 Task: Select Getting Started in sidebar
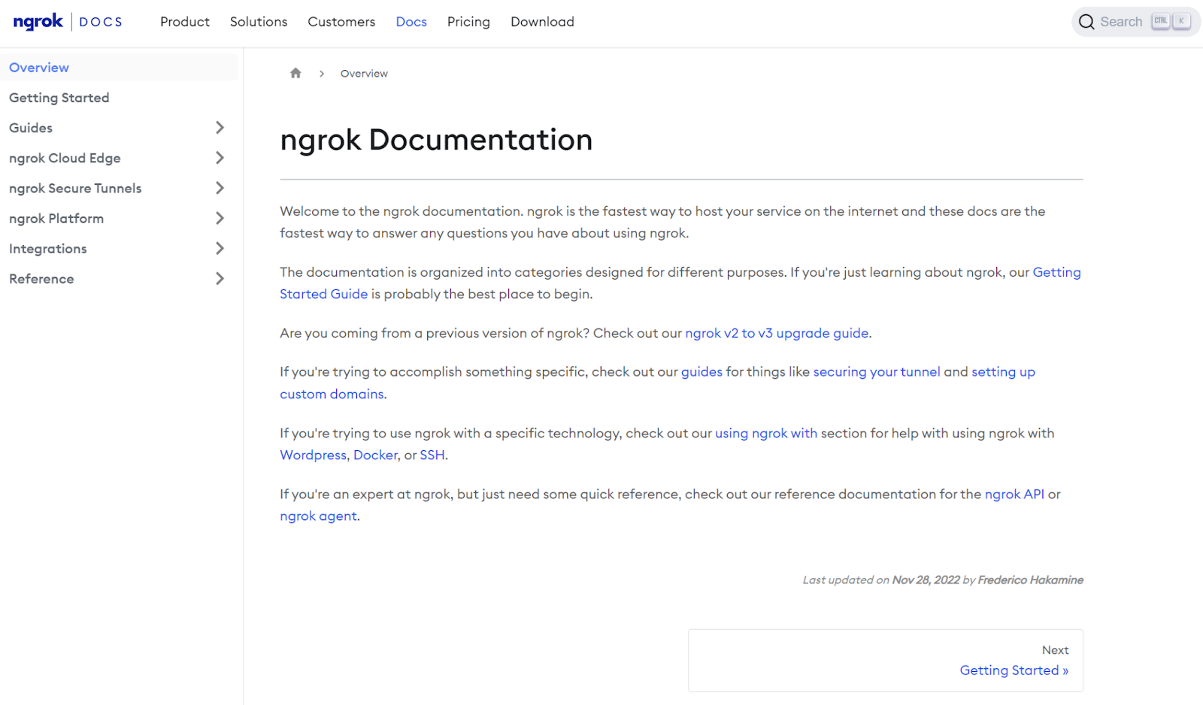[x=59, y=98]
